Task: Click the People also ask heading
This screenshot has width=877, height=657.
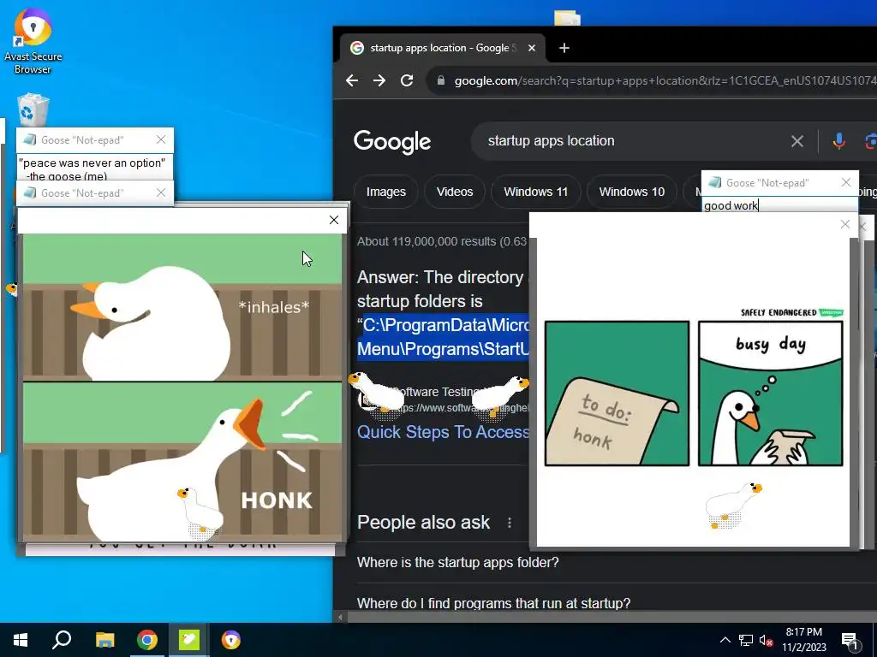Action: pos(423,523)
